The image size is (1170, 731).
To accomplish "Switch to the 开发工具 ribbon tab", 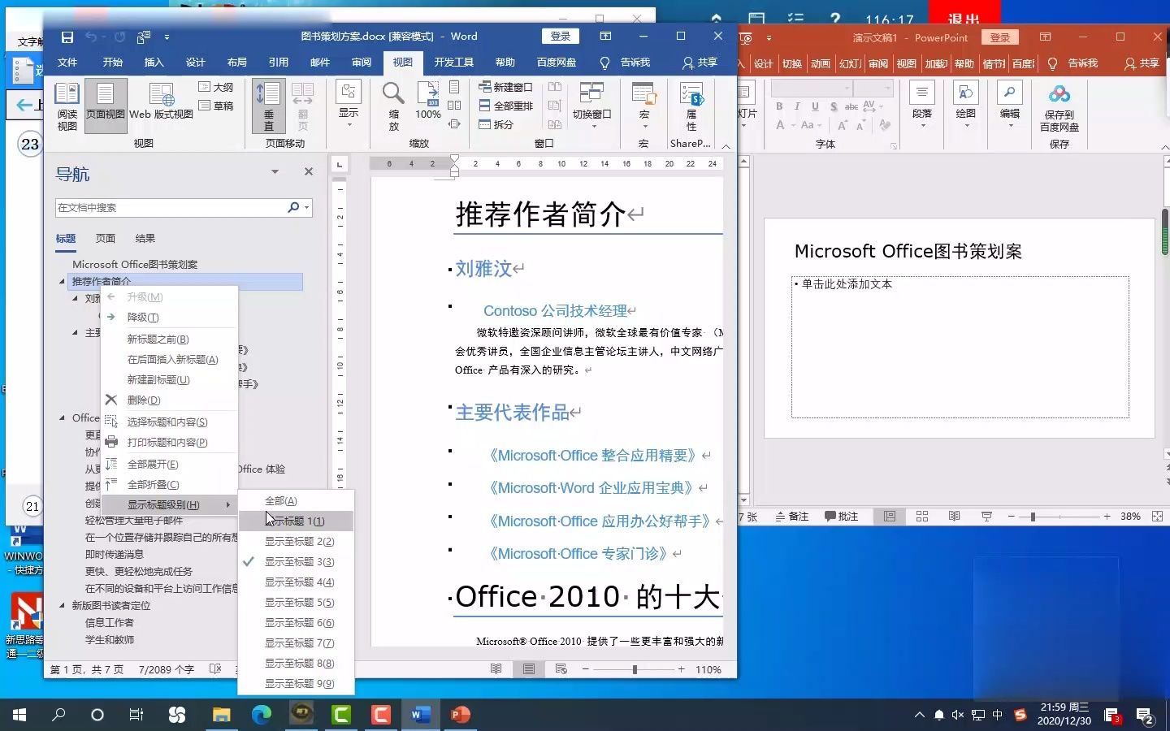I will tap(453, 62).
